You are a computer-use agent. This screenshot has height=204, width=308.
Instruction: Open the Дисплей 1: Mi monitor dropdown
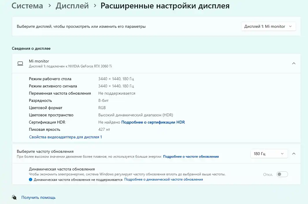[x=268, y=26]
